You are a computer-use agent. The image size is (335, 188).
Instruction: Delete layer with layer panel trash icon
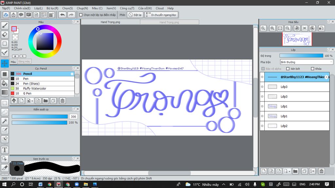coord(321,171)
